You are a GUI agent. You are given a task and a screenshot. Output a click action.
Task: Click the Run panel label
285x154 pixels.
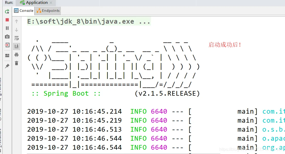pos(9,3)
